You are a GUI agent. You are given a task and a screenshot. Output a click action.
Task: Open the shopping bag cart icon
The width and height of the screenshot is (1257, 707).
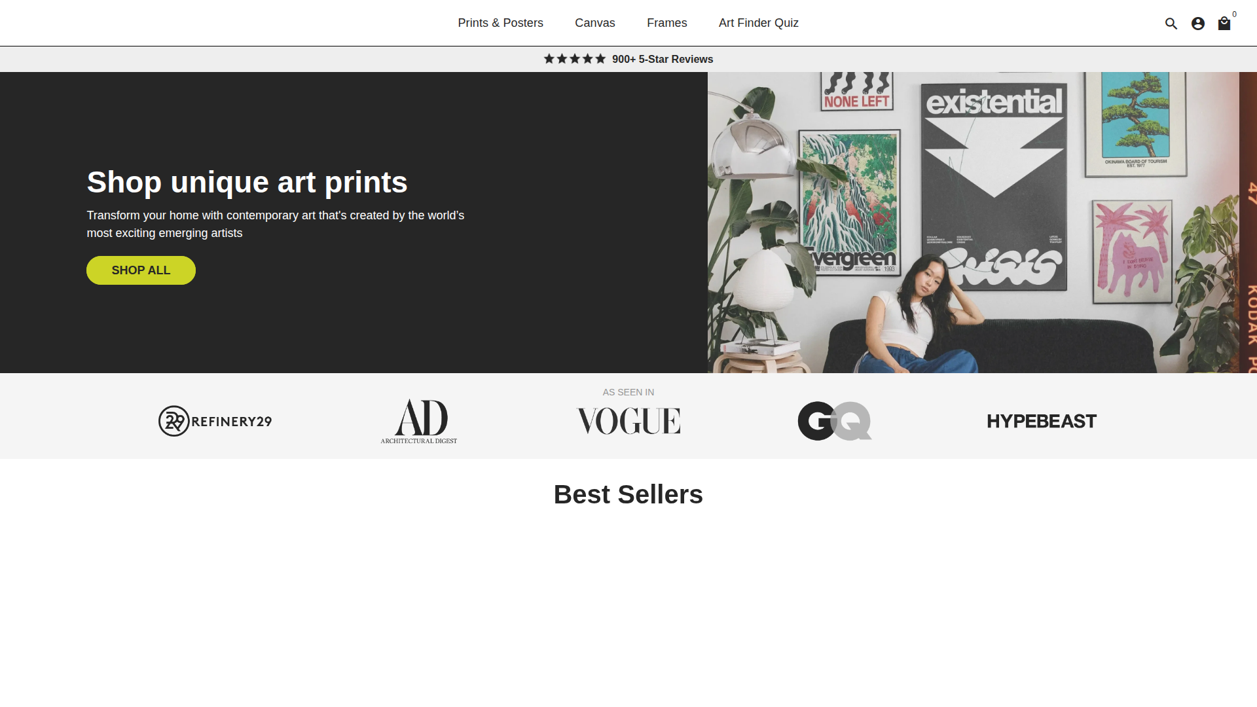(x=1224, y=24)
